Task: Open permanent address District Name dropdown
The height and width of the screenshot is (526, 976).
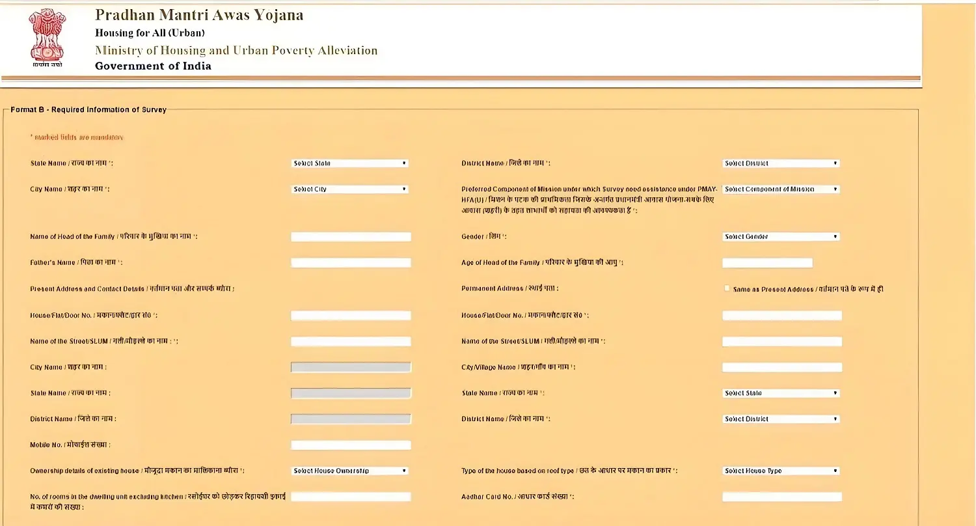Action: click(x=781, y=419)
